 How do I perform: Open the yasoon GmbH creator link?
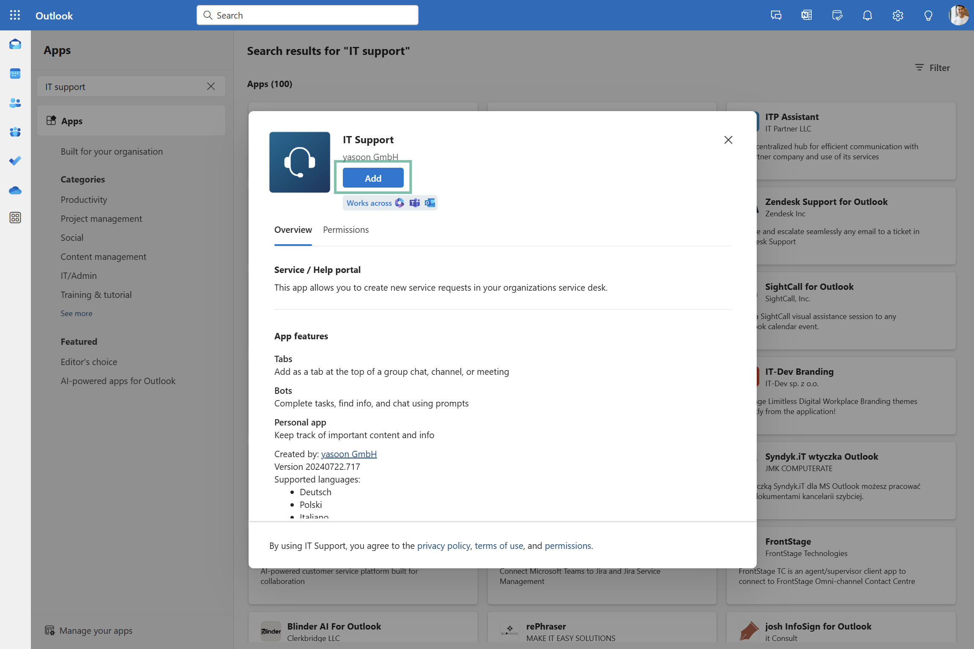point(348,454)
